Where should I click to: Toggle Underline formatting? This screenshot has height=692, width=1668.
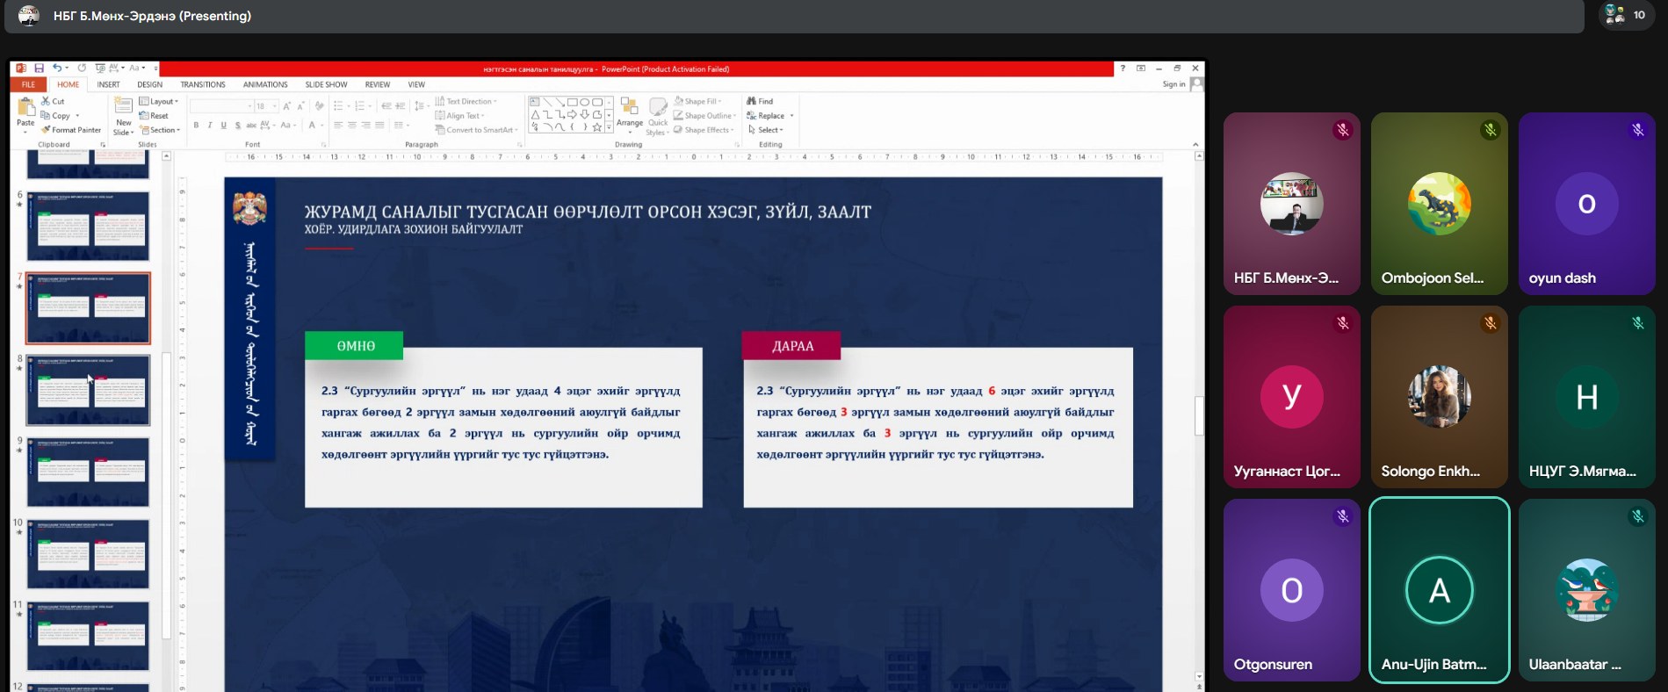click(x=223, y=126)
